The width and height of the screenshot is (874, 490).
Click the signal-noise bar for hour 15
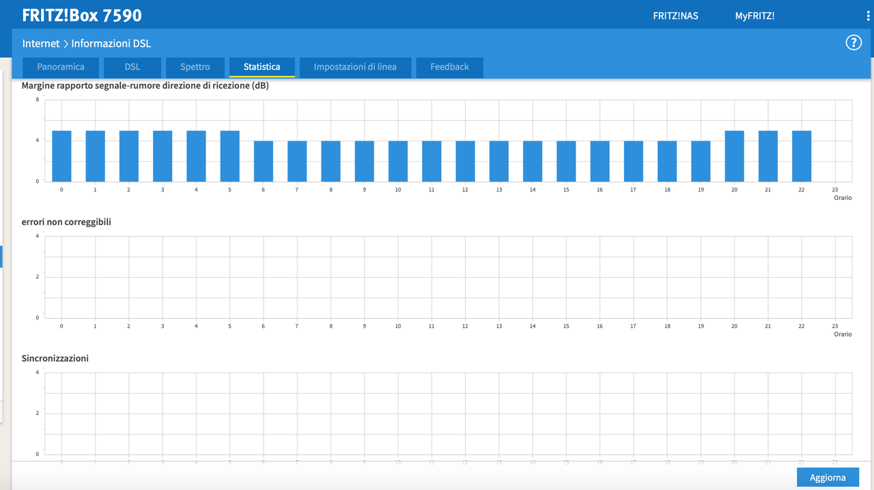[566, 161]
